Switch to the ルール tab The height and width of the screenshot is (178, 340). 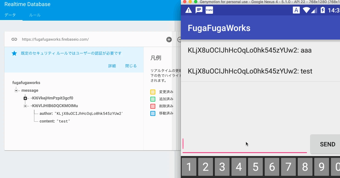[x=35, y=15]
